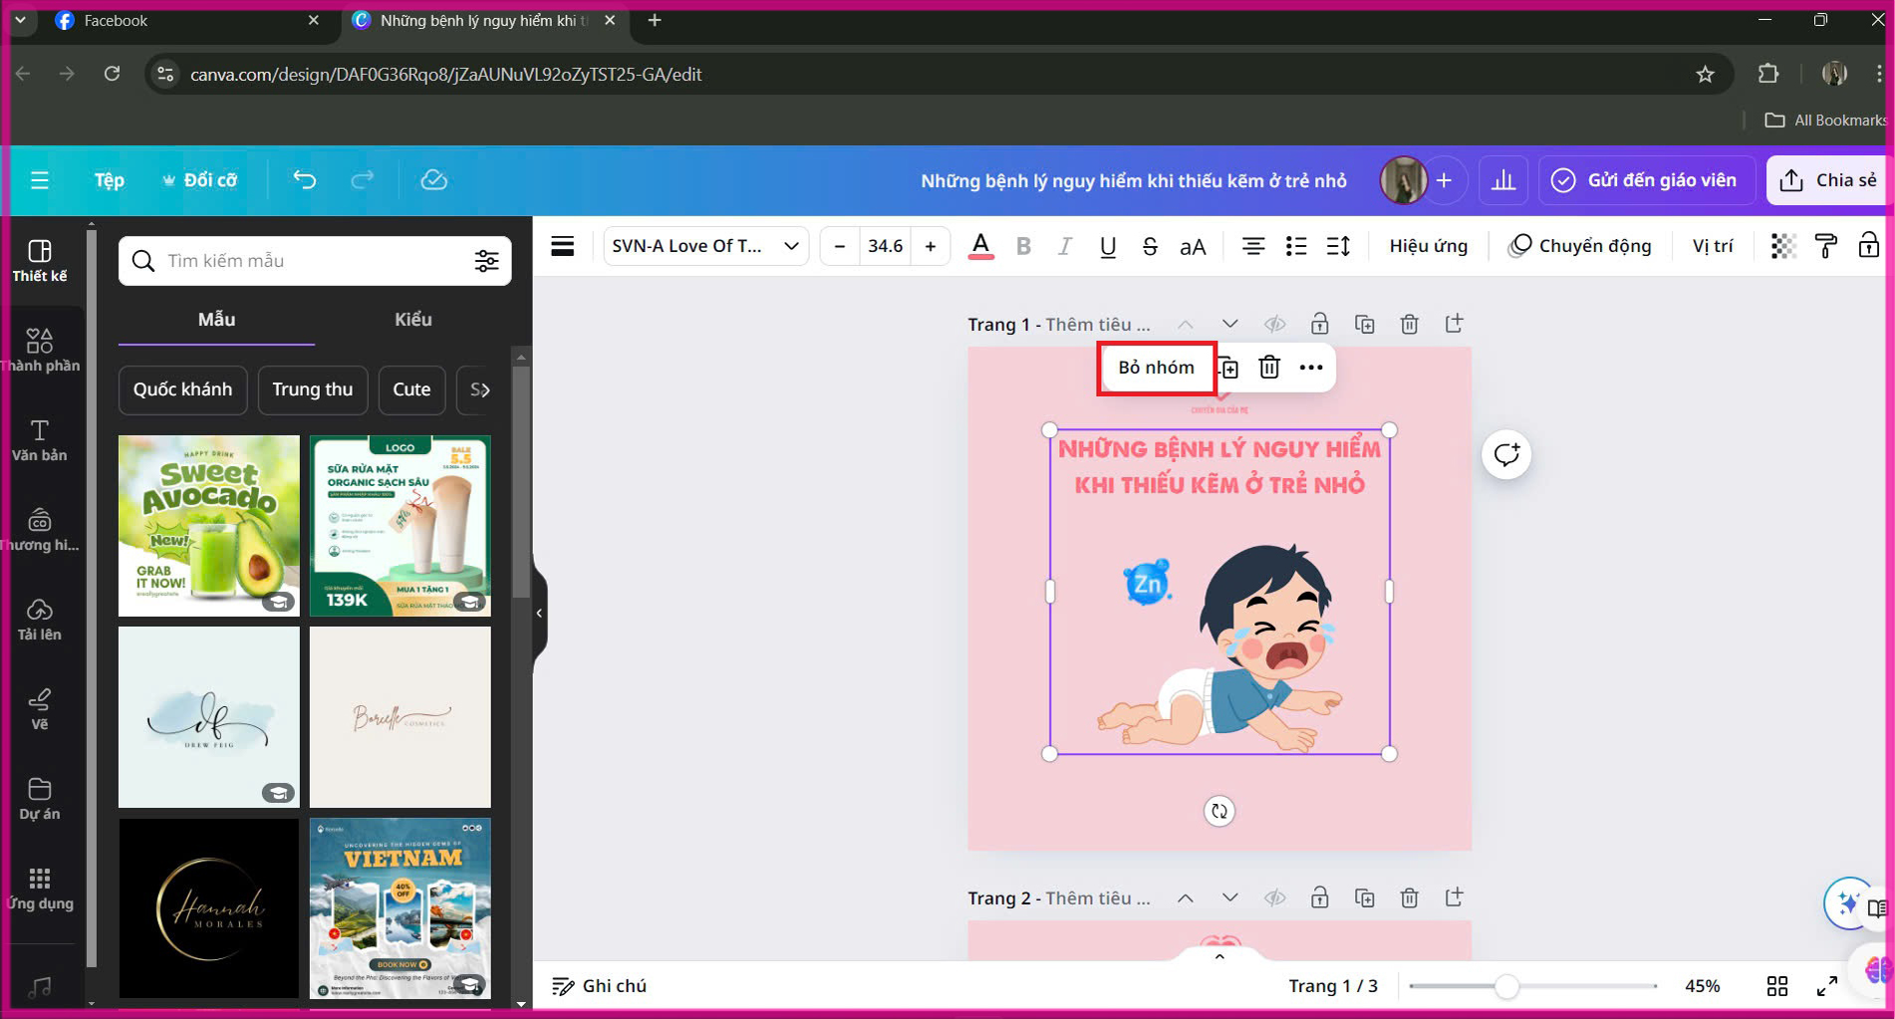The height and width of the screenshot is (1019, 1895).
Task: Open the Tải lên uploads panel
Action: point(40,619)
